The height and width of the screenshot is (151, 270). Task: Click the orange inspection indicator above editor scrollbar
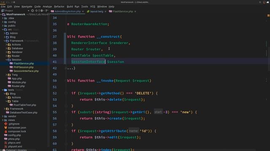(268, 16)
